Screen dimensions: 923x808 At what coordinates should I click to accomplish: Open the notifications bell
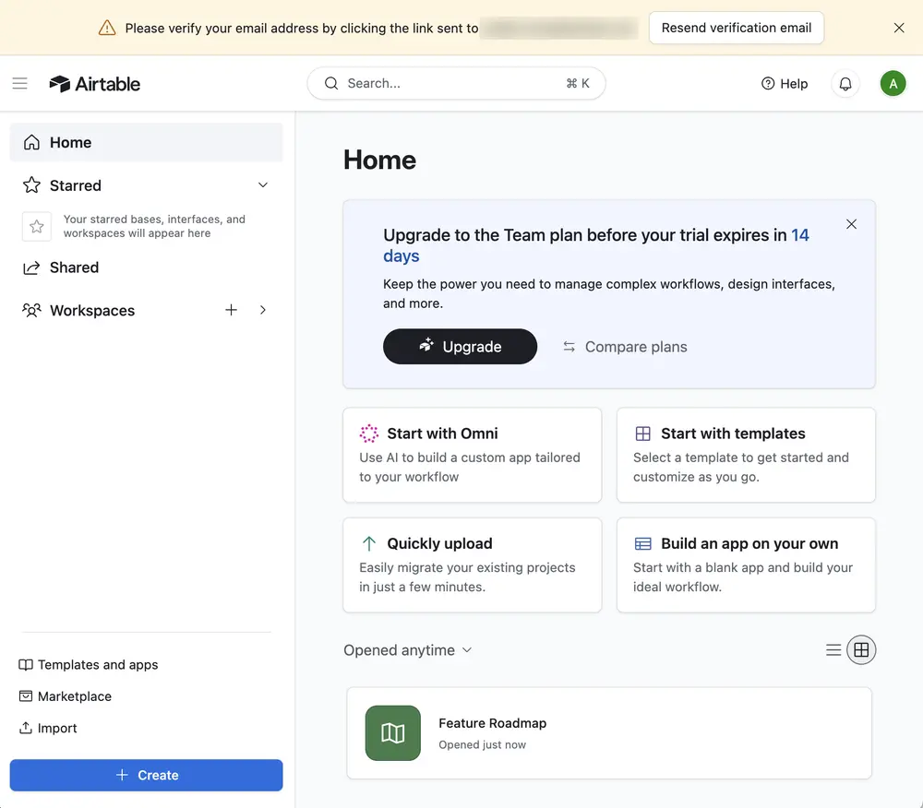pyautogui.click(x=845, y=84)
